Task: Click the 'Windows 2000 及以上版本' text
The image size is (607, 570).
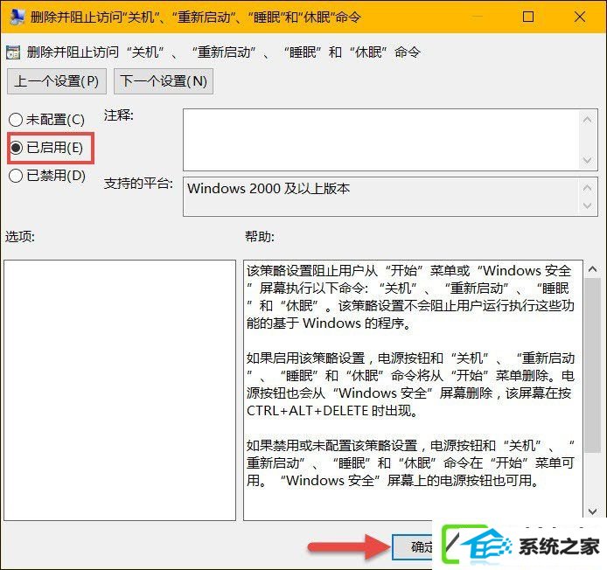Action: pyautogui.click(x=269, y=189)
